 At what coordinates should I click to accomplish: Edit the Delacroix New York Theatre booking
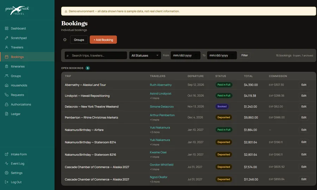click(304, 106)
